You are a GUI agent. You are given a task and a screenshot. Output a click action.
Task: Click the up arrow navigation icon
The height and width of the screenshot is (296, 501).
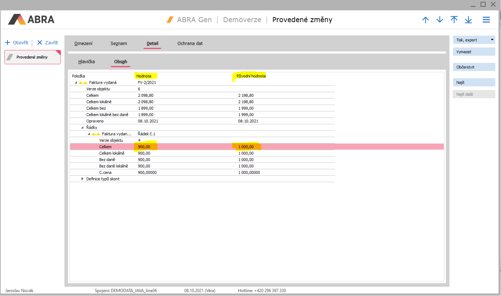[425, 20]
